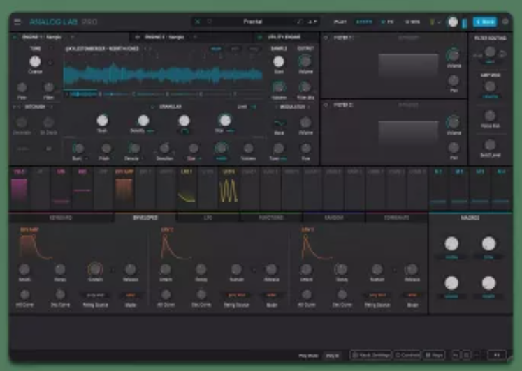Select the ENV AMP modulation source slot
The width and height of the screenshot is (522, 371).
coord(124,188)
